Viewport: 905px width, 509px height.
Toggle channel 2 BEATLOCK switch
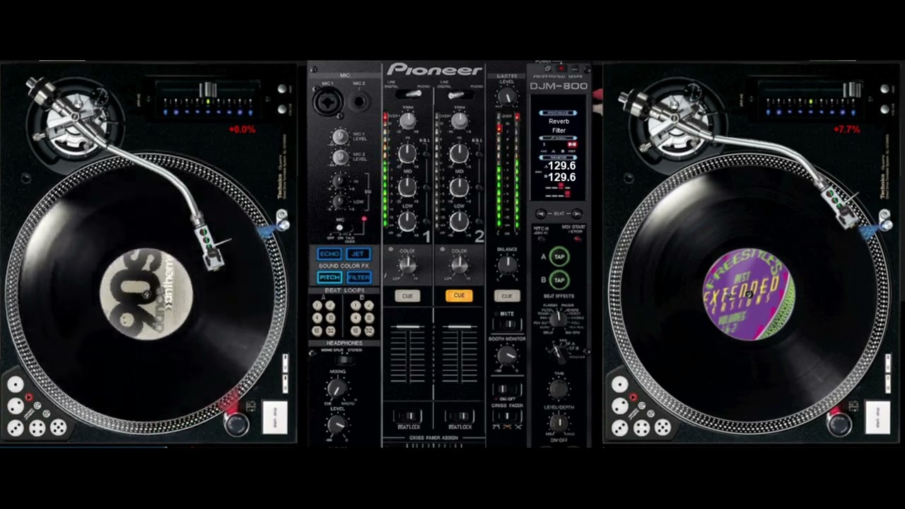pyautogui.click(x=460, y=415)
